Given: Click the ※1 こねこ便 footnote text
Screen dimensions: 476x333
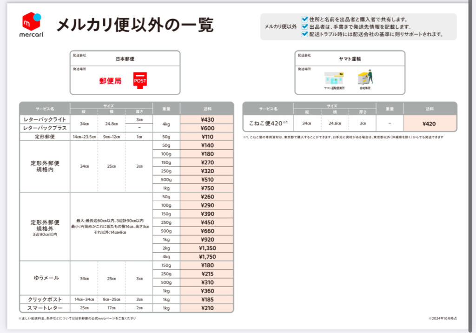Looking at the screenshot, I should tap(343, 137).
